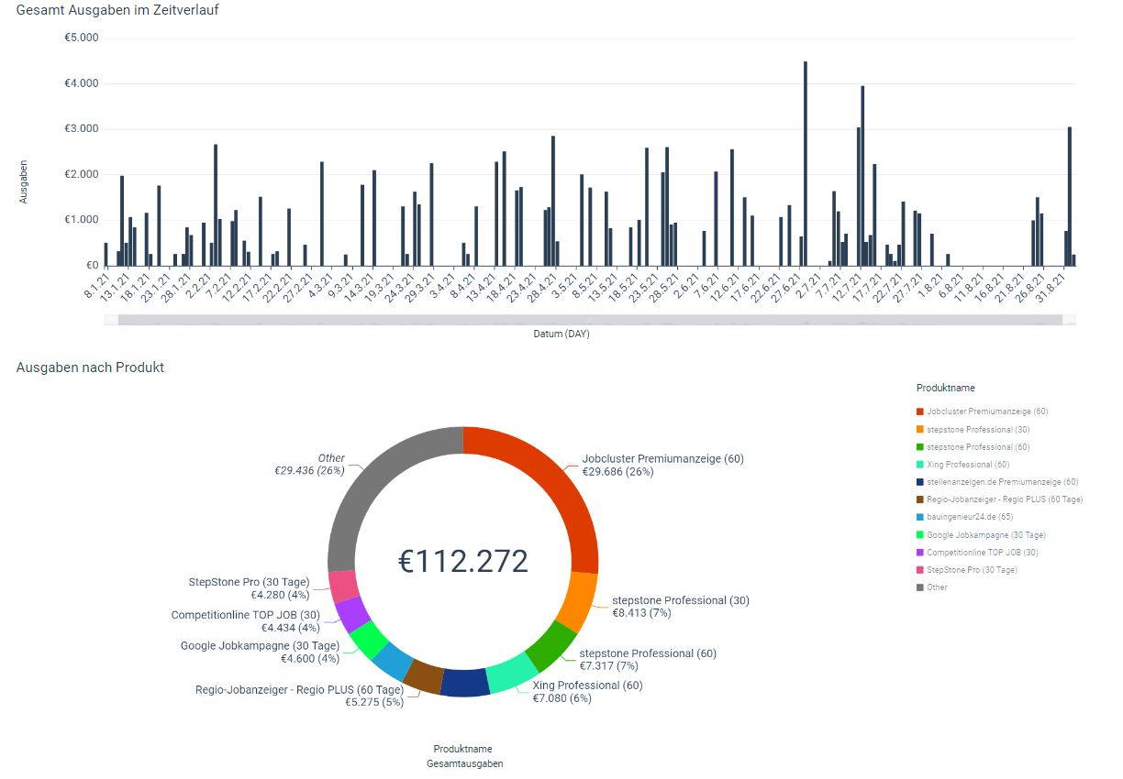
Task: Click 'Ausgaben nach Produkt' chart title
Action: point(90,368)
